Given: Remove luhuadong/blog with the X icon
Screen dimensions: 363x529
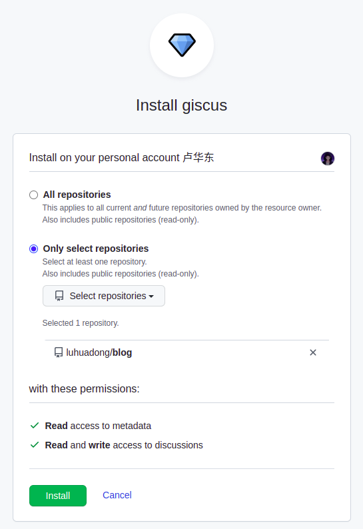Looking at the screenshot, I should click(313, 352).
